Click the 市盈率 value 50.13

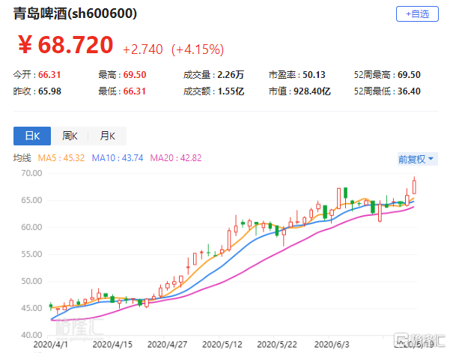314,75
